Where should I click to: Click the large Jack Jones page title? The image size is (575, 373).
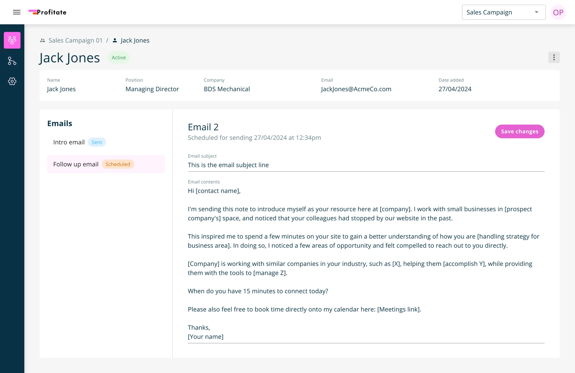click(x=69, y=58)
